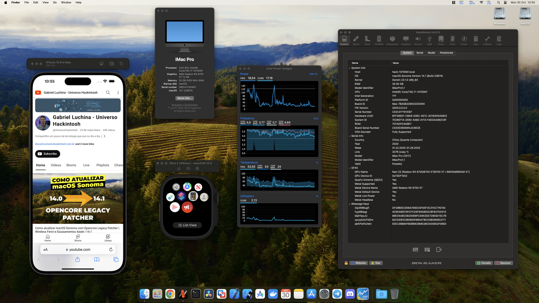This screenshot has height=303, width=539.
Task: Click the second barcode icon in Hackintool
Action: point(427,250)
